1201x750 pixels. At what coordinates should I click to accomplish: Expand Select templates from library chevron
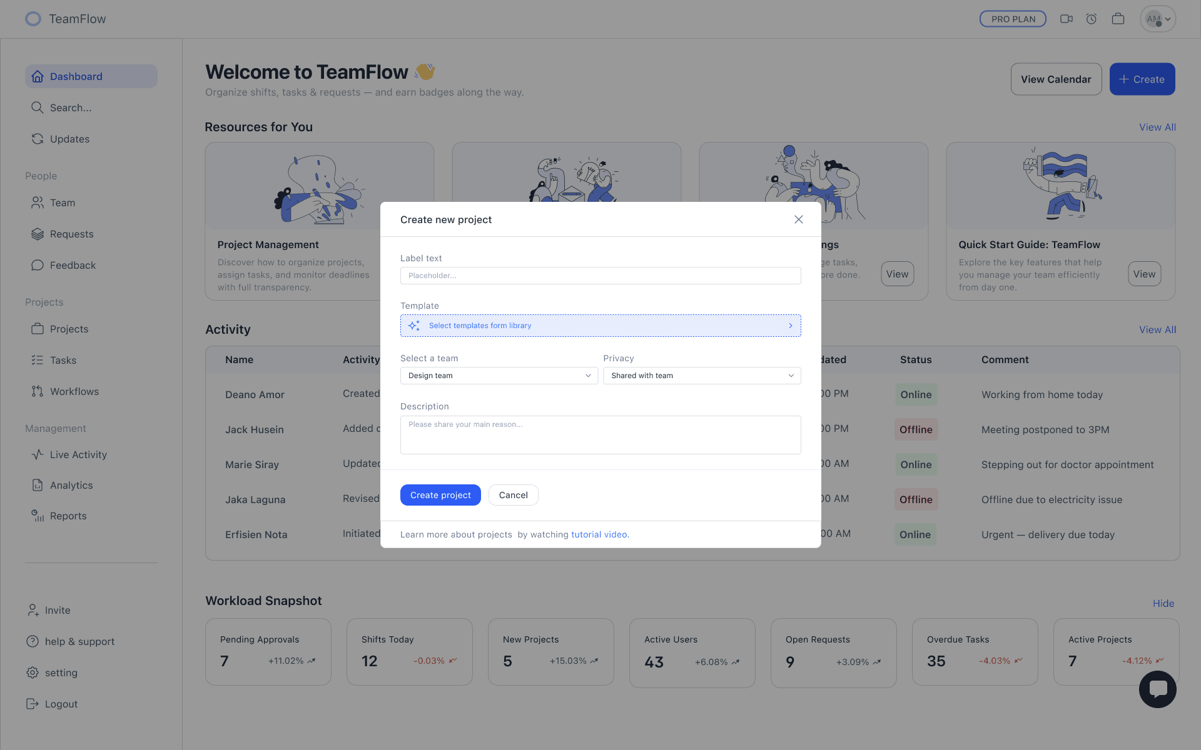pos(791,326)
